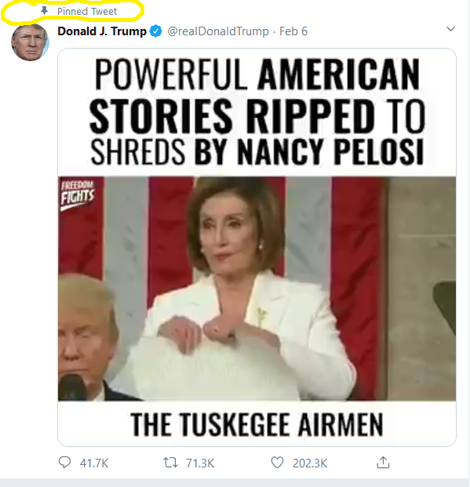Click the 71.3K retweets count
This screenshot has height=487, width=470.
click(x=200, y=463)
